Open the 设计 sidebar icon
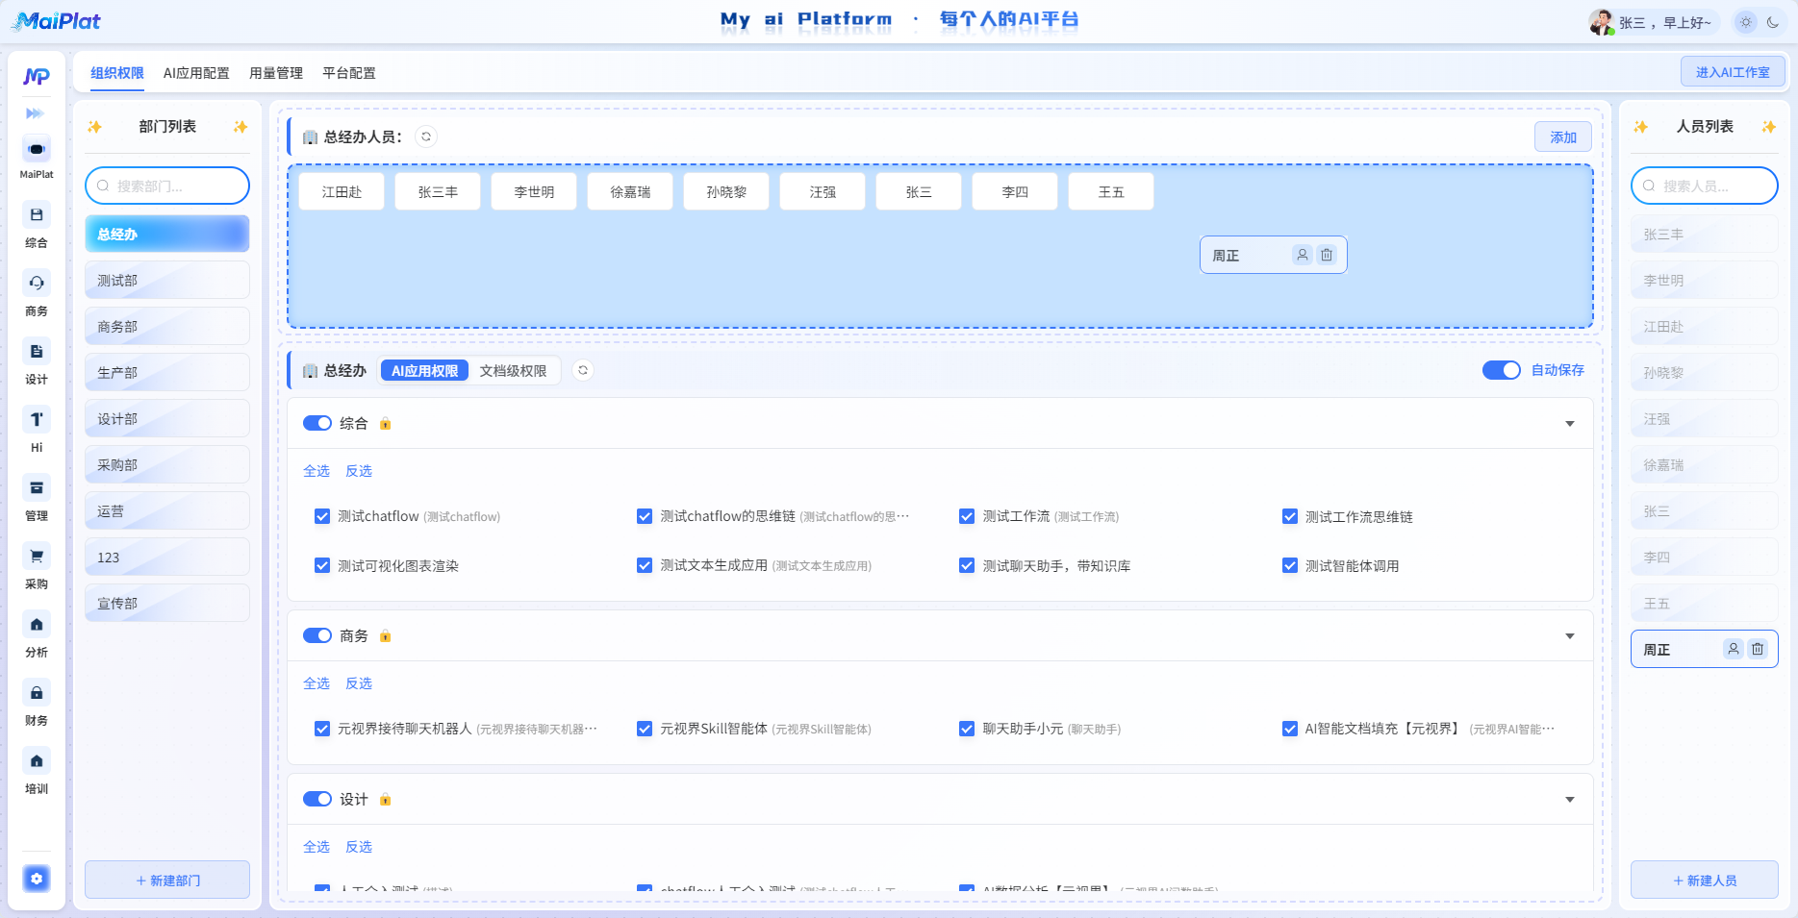1798x918 pixels. pos(37,351)
